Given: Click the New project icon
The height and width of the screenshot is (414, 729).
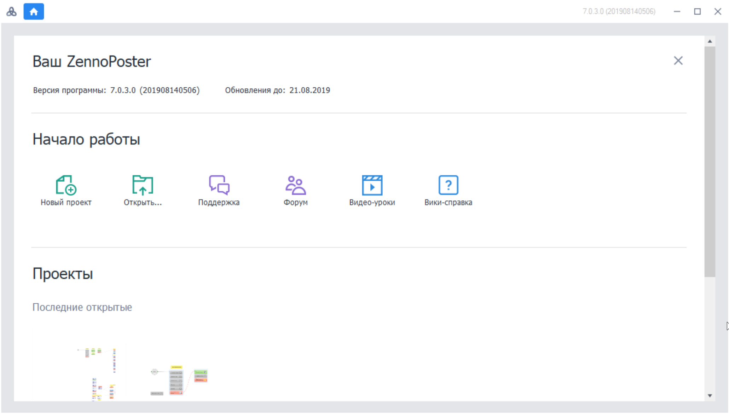Looking at the screenshot, I should [66, 185].
